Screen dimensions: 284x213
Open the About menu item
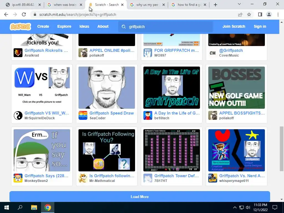(103, 26)
